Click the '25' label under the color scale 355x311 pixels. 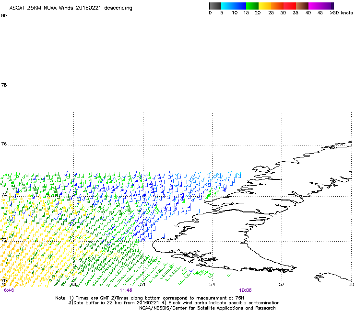pos(271,13)
